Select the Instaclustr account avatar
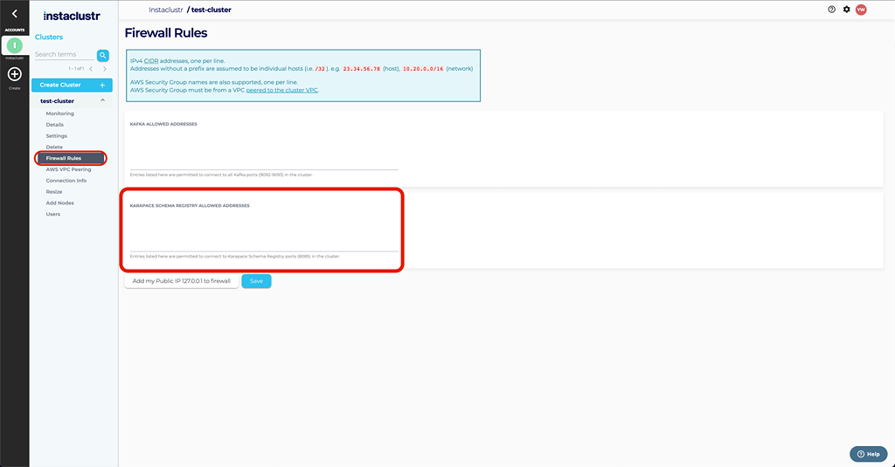This screenshot has height=467, width=895. (14, 46)
